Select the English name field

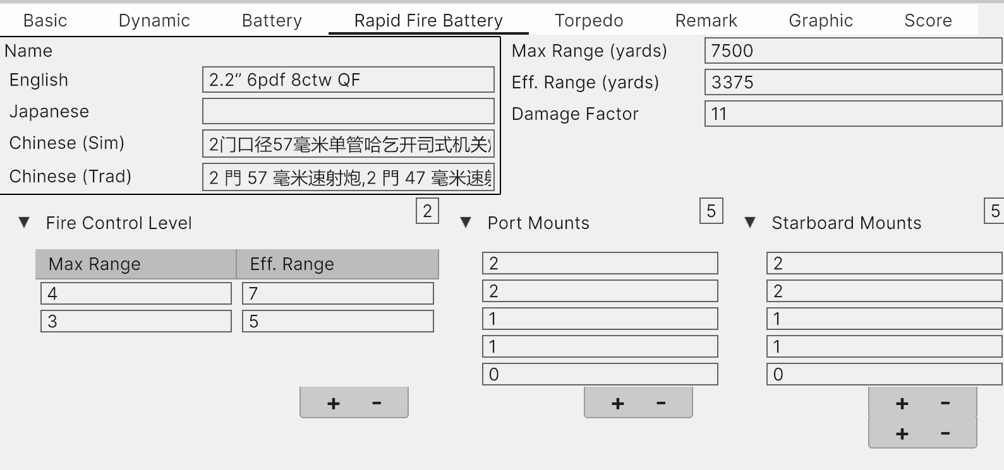pyautogui.click(x=348, y=80)
